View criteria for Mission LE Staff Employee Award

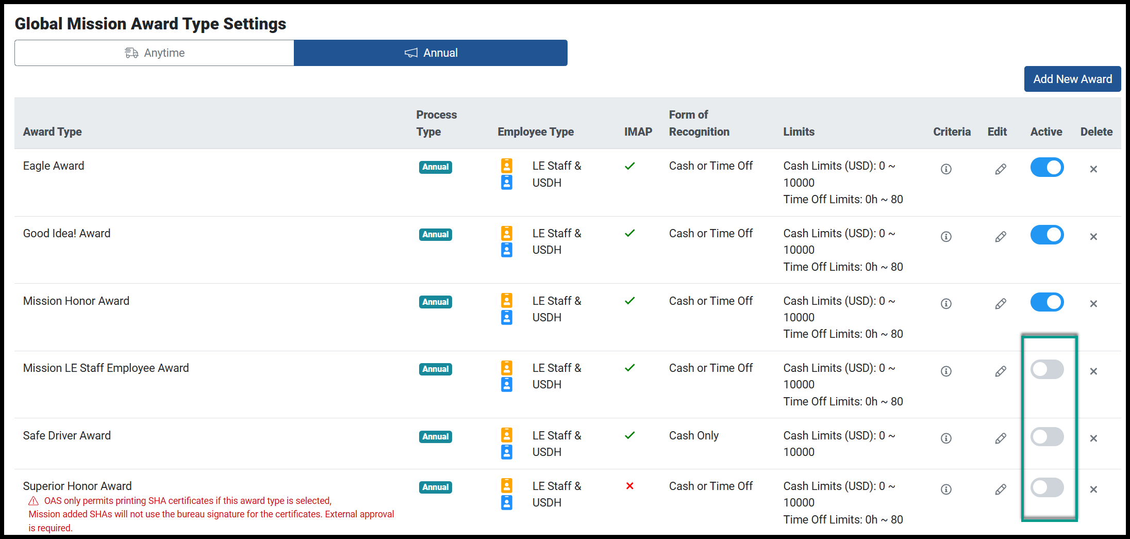pyautogui.click(x=946, y=371)
